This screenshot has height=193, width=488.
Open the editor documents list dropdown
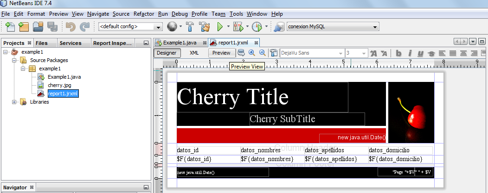tap(473, 41)
